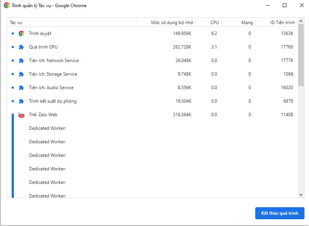
Task: Click the puzzle icon beside Quá trình GPU
Action: tap(21, 47)
